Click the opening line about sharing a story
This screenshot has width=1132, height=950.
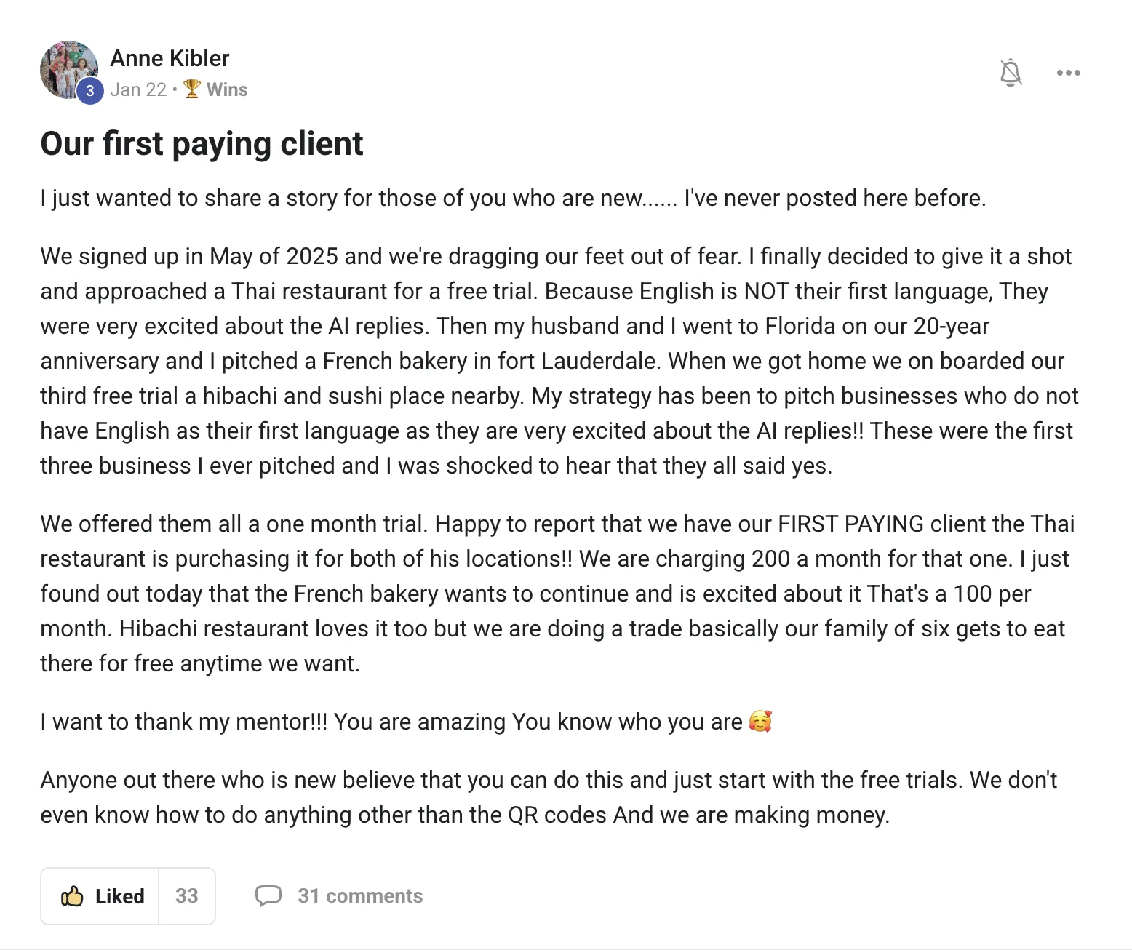pyautogui.click(x=513, y=198)
